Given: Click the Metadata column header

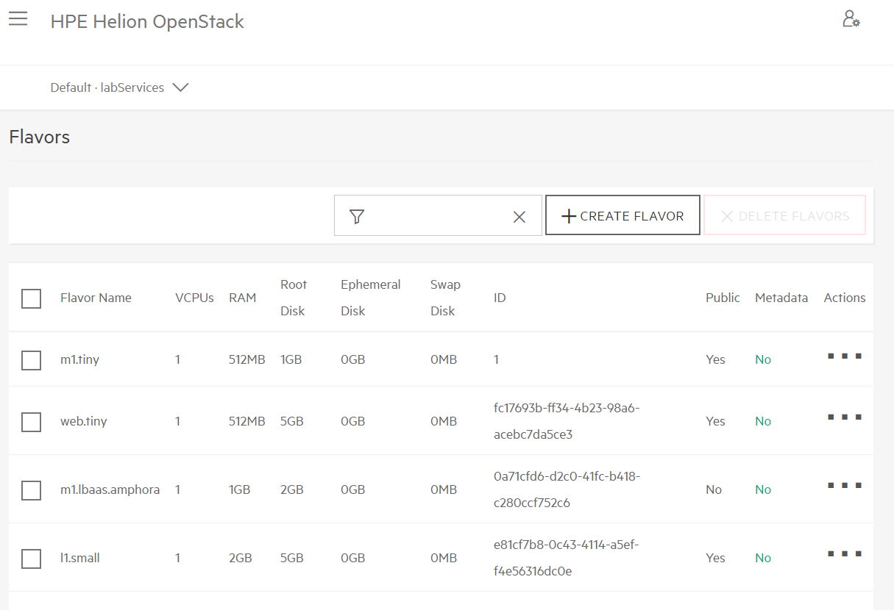Looking at the screenshot, I should click(x=781, y=298).
